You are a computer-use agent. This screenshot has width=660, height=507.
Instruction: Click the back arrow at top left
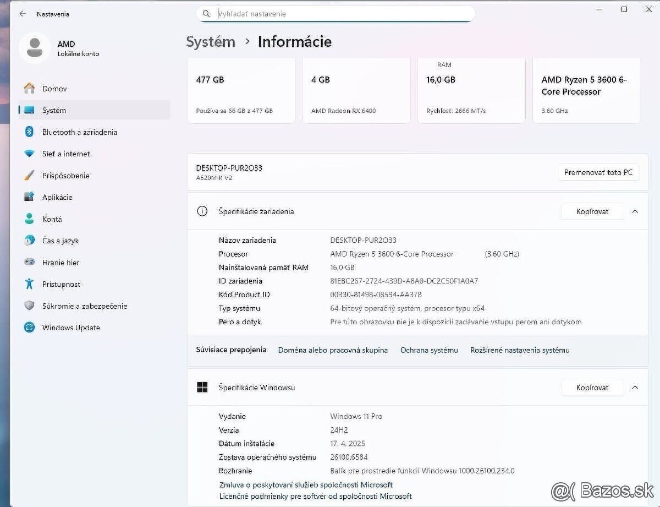coord(22,14)
